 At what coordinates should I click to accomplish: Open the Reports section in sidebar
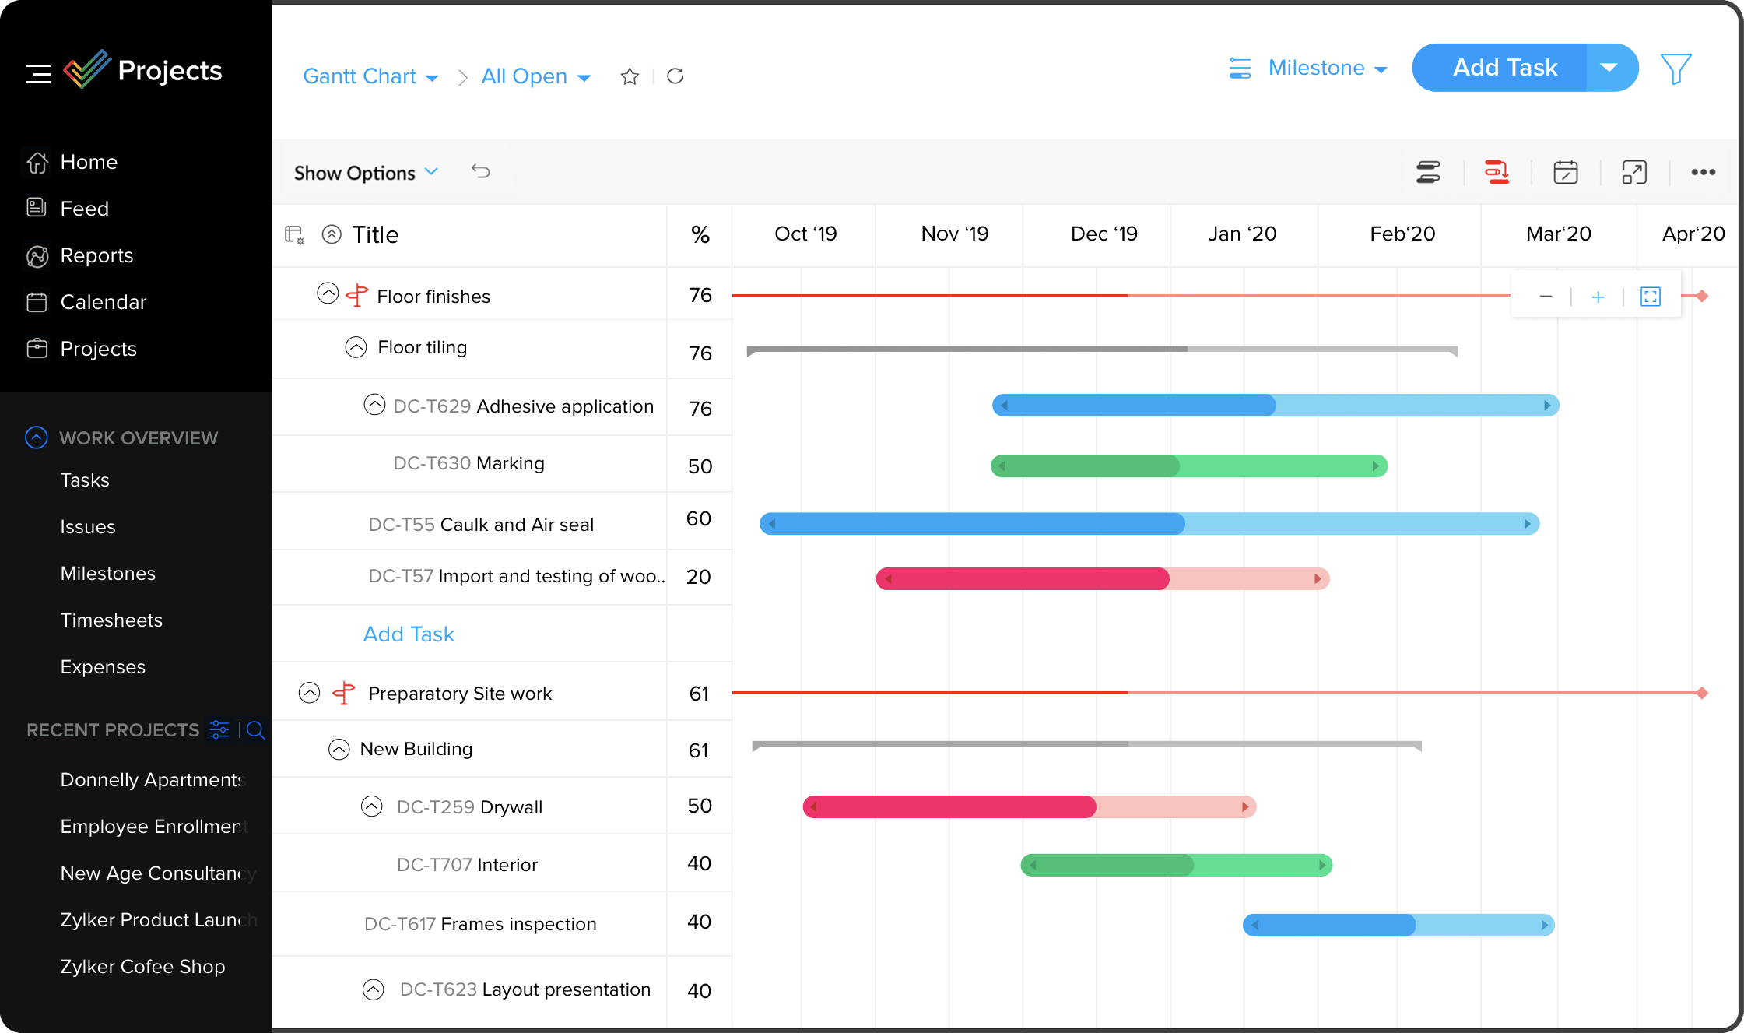97,256
